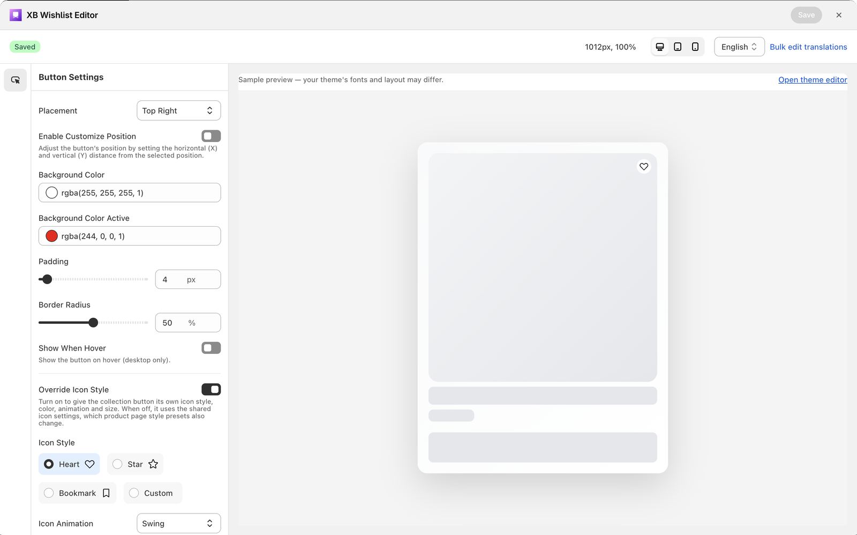Focus the Padding value field showing 4
This screenshot has height=535, width=857.
[187, 279]
